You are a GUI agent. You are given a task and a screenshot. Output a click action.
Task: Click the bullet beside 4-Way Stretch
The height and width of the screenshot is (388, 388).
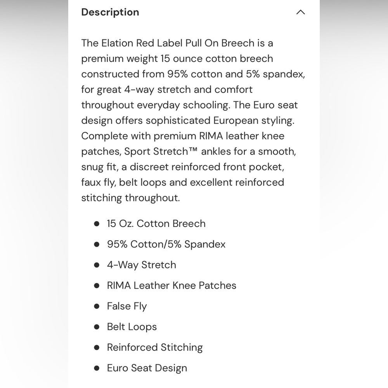tap(97, 265)
